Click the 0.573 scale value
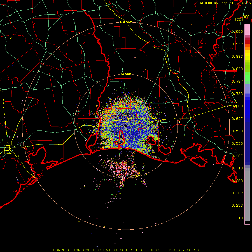This screenshot has width=252, height=252. pos(237,131)
